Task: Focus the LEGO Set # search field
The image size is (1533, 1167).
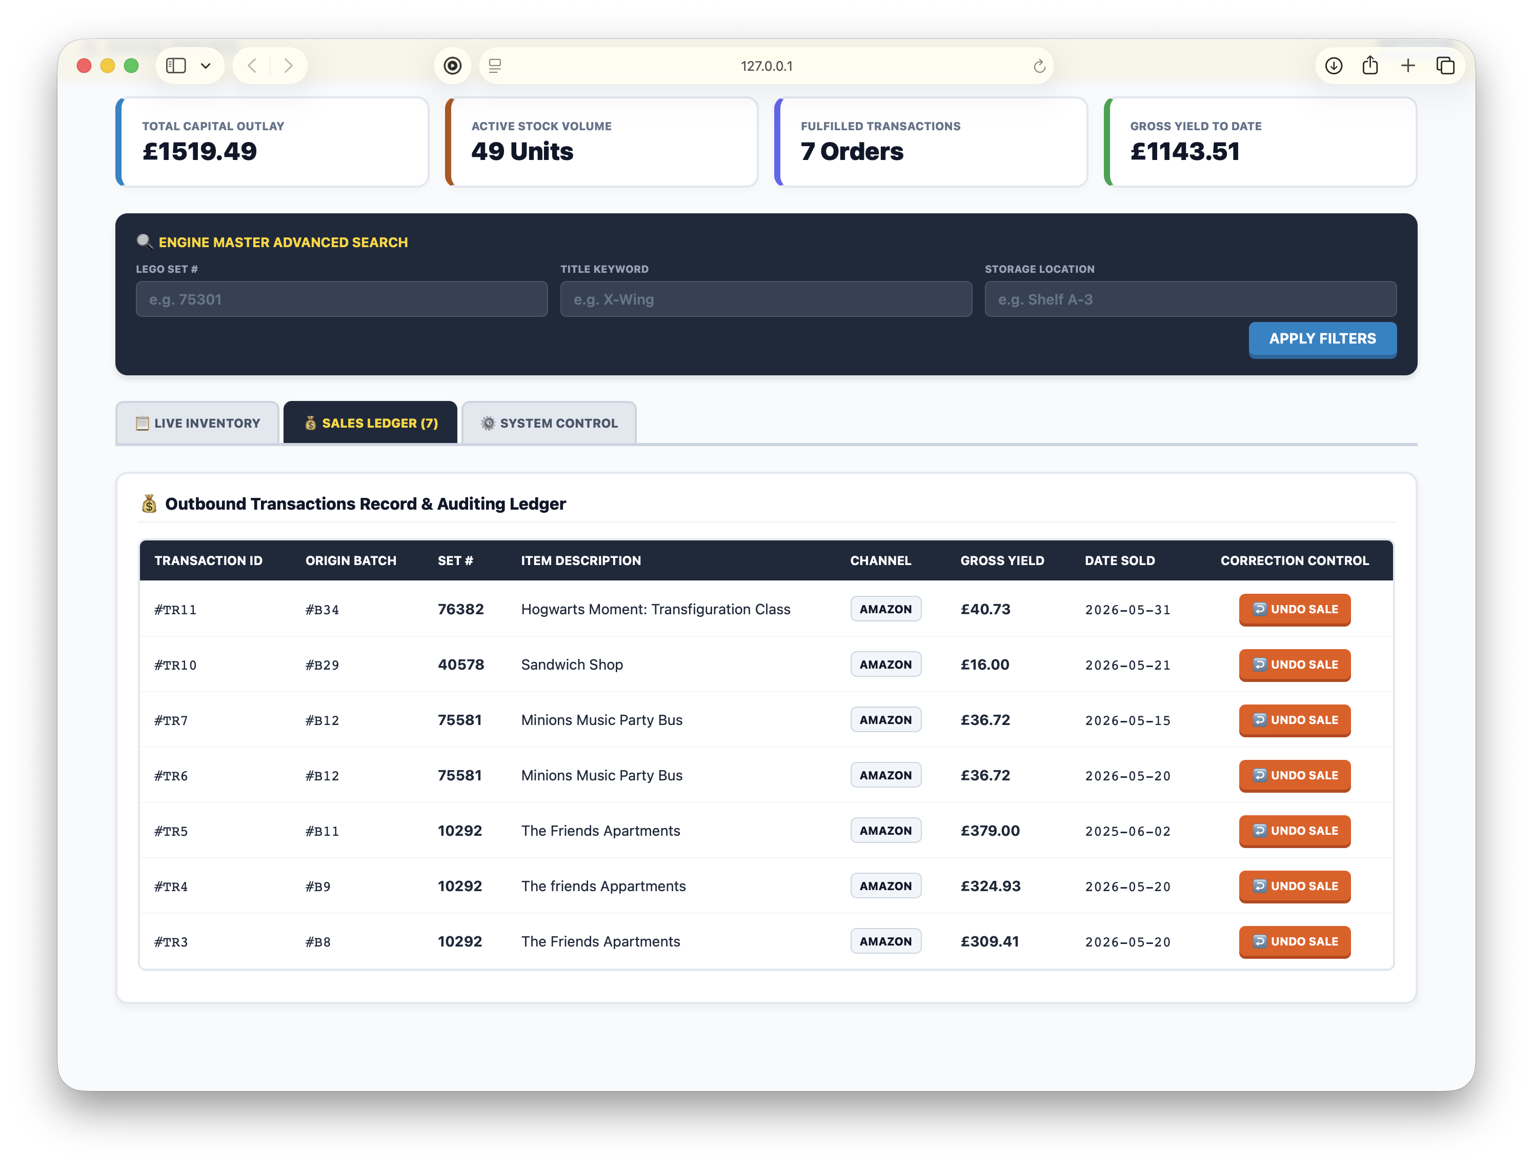Action: point(342,299)
